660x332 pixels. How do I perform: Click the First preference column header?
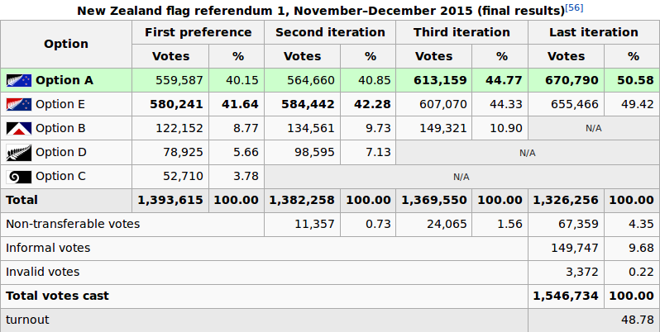pyautogui.click(x=198, y=33)
